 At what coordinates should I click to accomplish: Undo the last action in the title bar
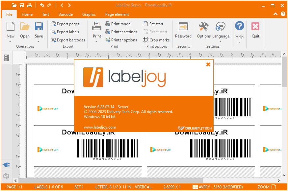point(42,5)
